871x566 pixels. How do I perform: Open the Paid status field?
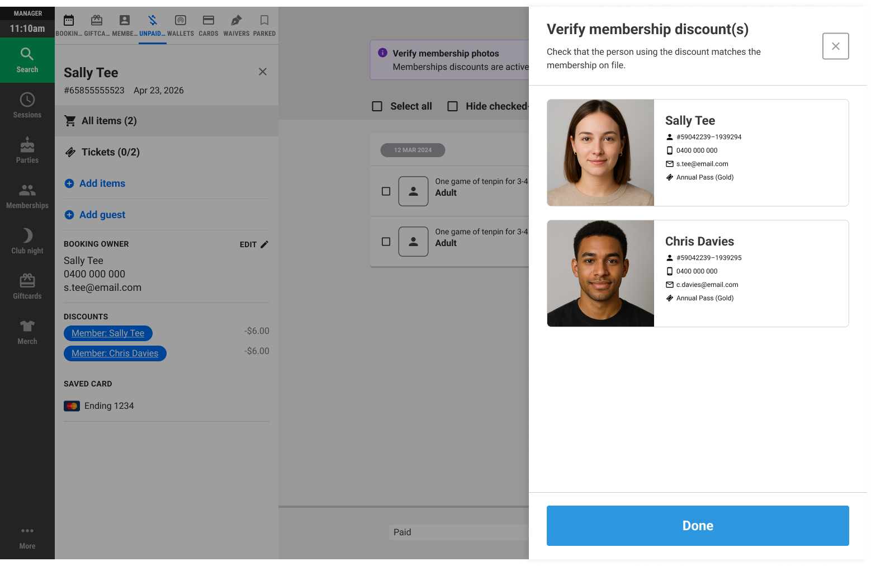pos(458,532)
